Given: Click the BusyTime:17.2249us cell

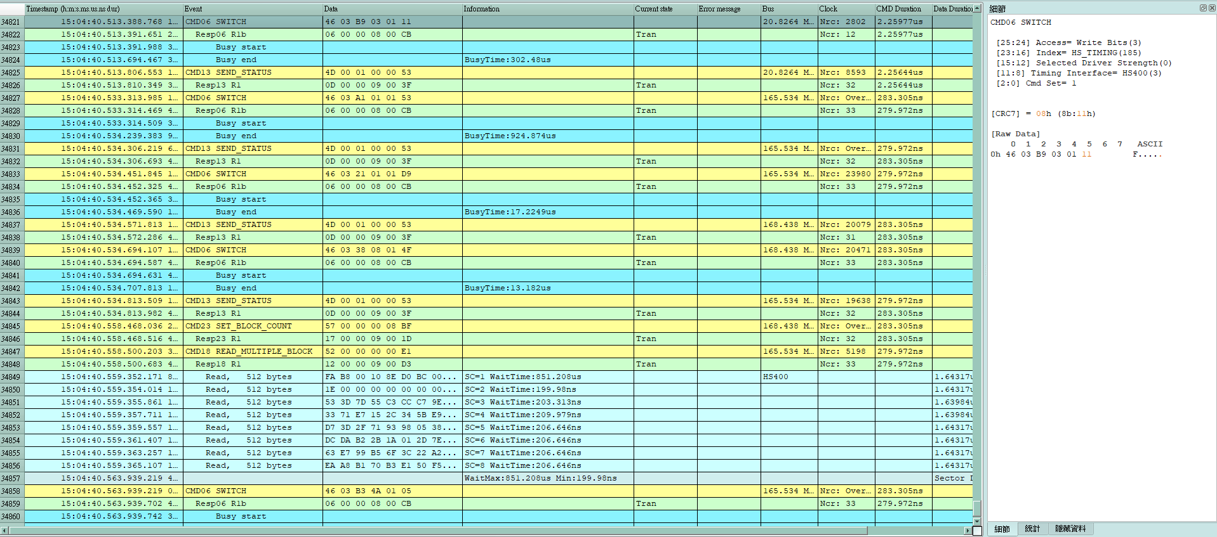Looking at the screenshot, I should click(x=548, y=212).
